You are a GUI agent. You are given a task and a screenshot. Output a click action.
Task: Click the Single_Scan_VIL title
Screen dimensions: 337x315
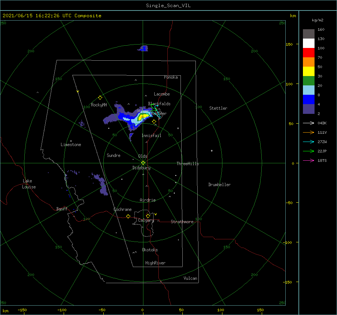point(168,6)
